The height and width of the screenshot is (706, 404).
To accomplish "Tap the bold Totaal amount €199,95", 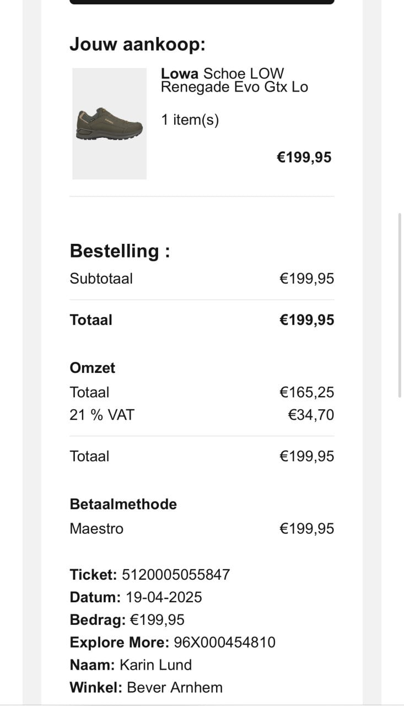I will [306, 320].
